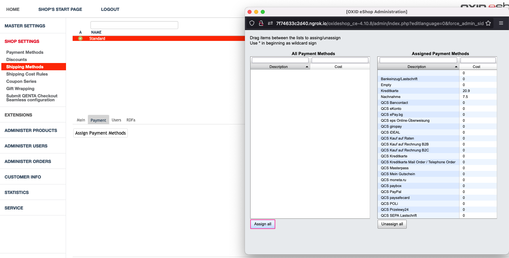The width and height of the screenshot is (509, 258).
Task: Expand CUSTOMER INFO section
Action: (x=23, y=177)
